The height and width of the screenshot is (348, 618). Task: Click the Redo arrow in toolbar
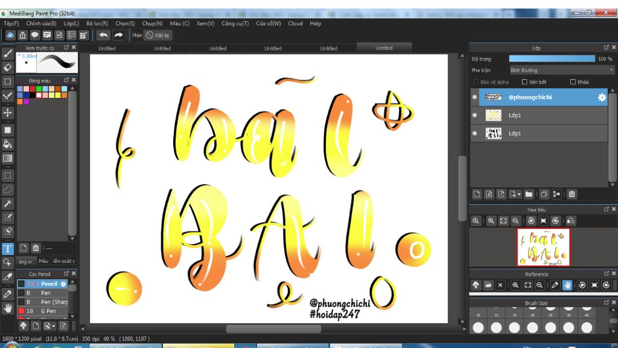click(x=118, y=35)
